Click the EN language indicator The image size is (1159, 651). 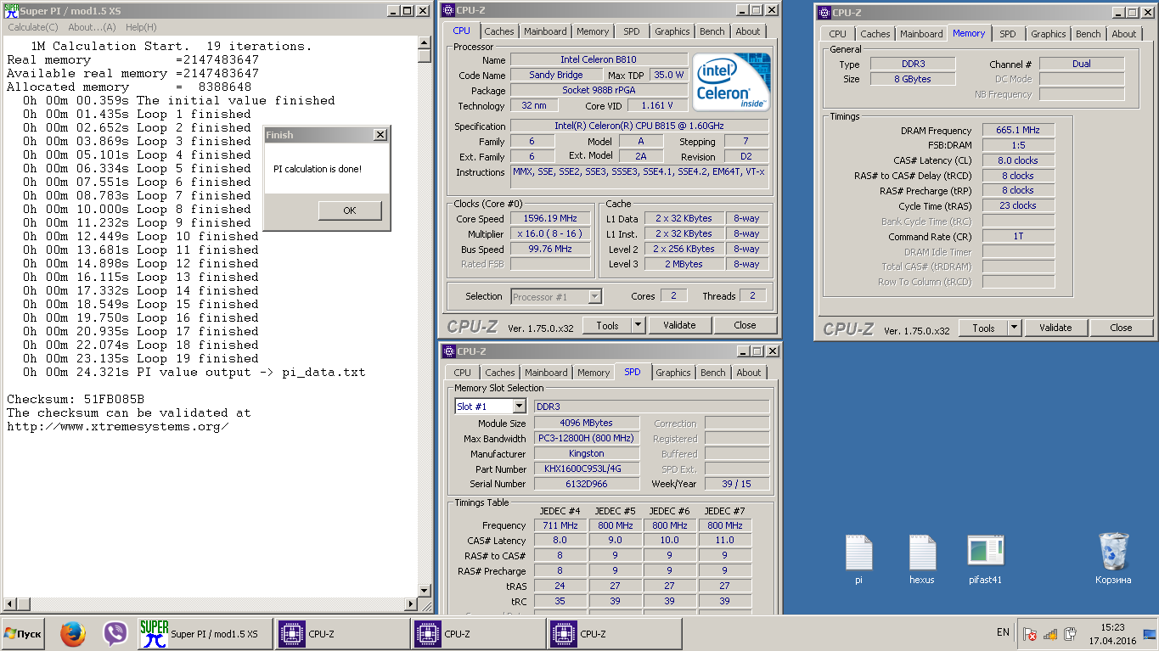pyautogui.click(x=1003, y=632)
